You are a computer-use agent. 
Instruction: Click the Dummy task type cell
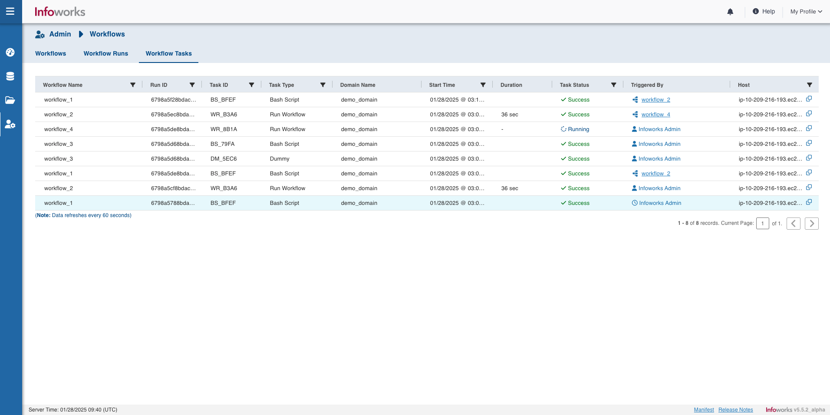280,159
